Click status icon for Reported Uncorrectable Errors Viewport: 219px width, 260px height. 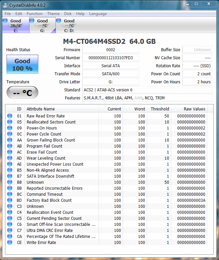pyautogui.click(x=10, y=188)
